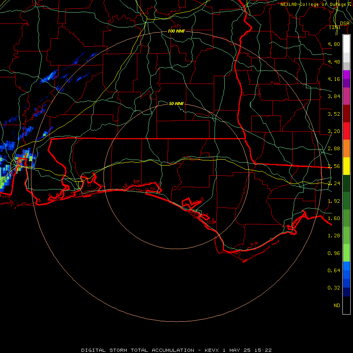Select the 2.56 legend value
The width and height of the screenshot is (353, 353).
click(334, 166)
